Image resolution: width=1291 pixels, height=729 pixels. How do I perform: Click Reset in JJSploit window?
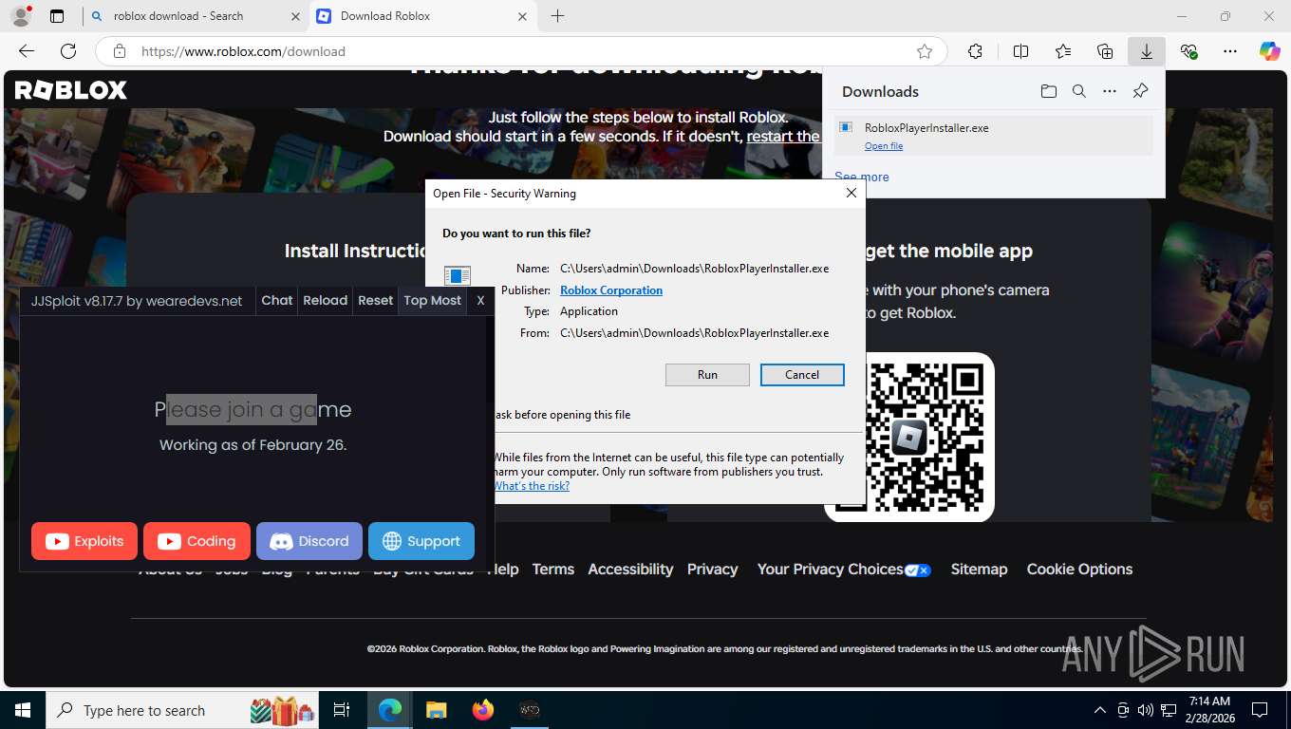click(x=375, y=300)
